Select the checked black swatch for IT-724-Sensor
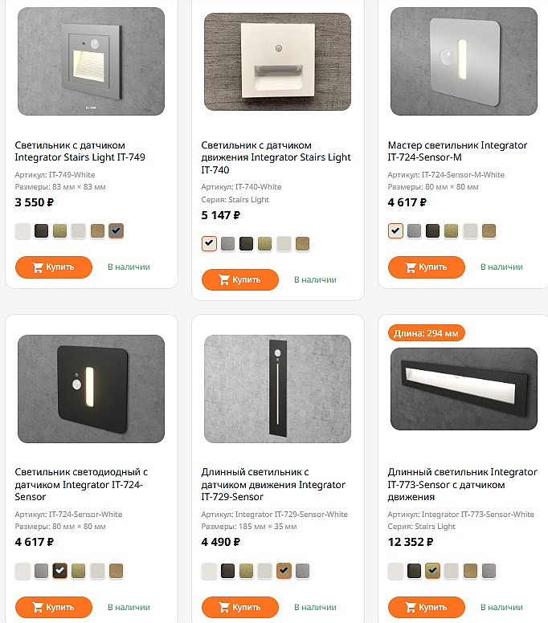The width and height of the screenshot is (548, 623). 60,571
